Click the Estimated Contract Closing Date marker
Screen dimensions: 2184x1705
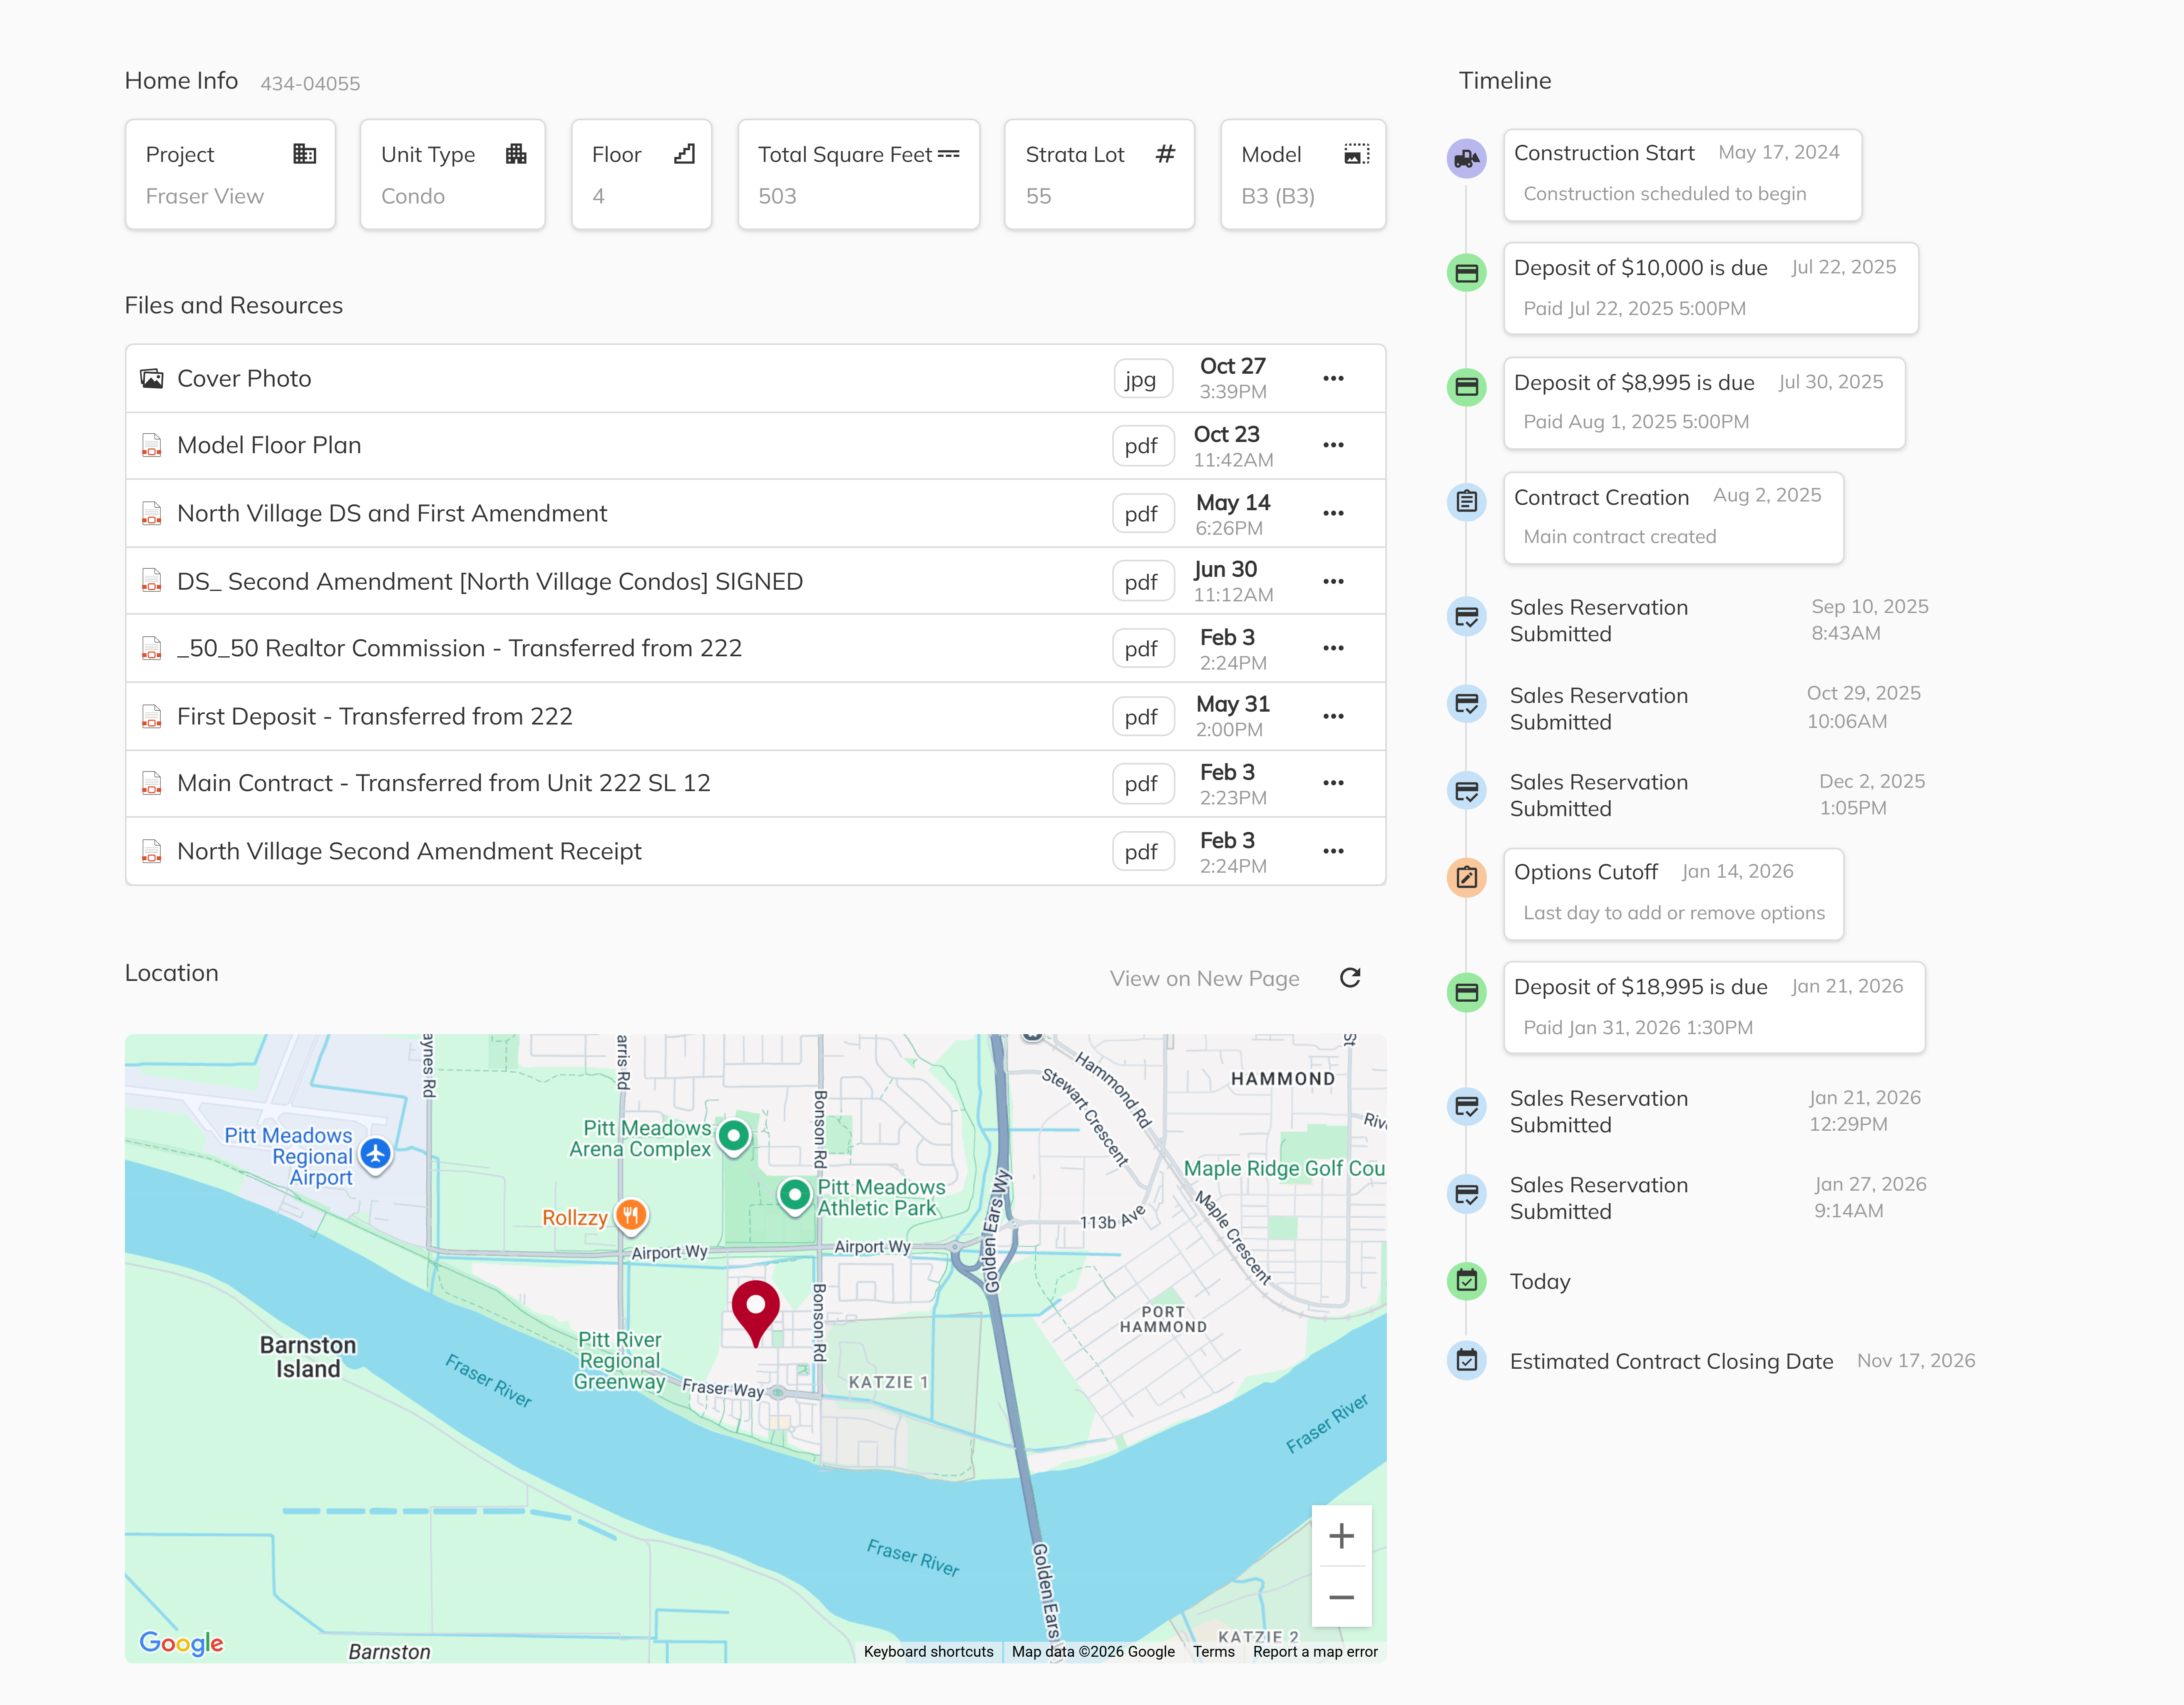click(1466, 1361)
